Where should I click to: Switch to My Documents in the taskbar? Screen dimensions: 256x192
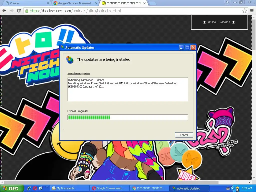coord(69,188)
